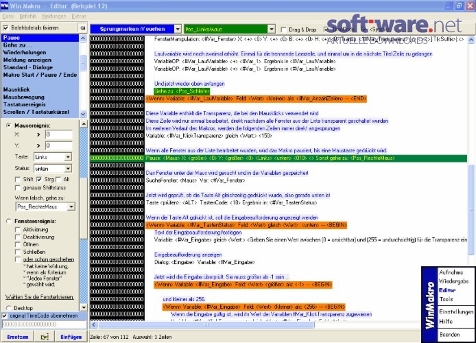This screenshot has height=343, width=476.
Task: Select Wiedergabe in the WinMakro menu
Action: [454, 281]
